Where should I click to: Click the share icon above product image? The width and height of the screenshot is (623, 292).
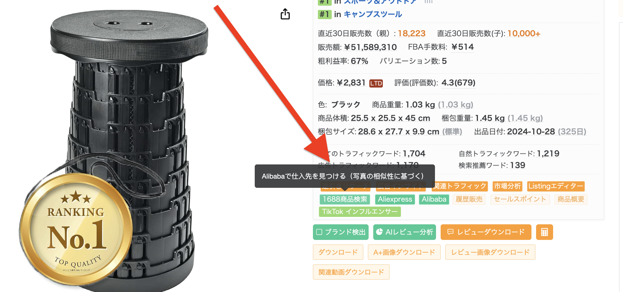[285, 14]
